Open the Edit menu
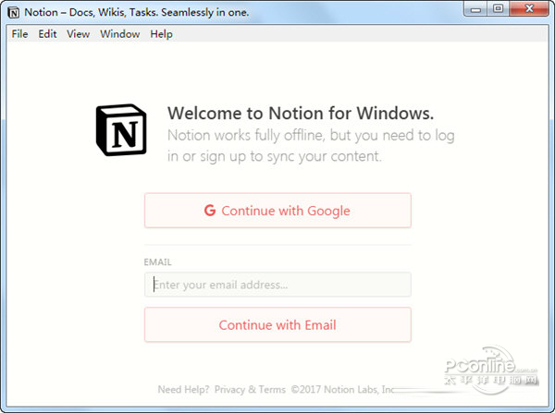 coord(47,34)
